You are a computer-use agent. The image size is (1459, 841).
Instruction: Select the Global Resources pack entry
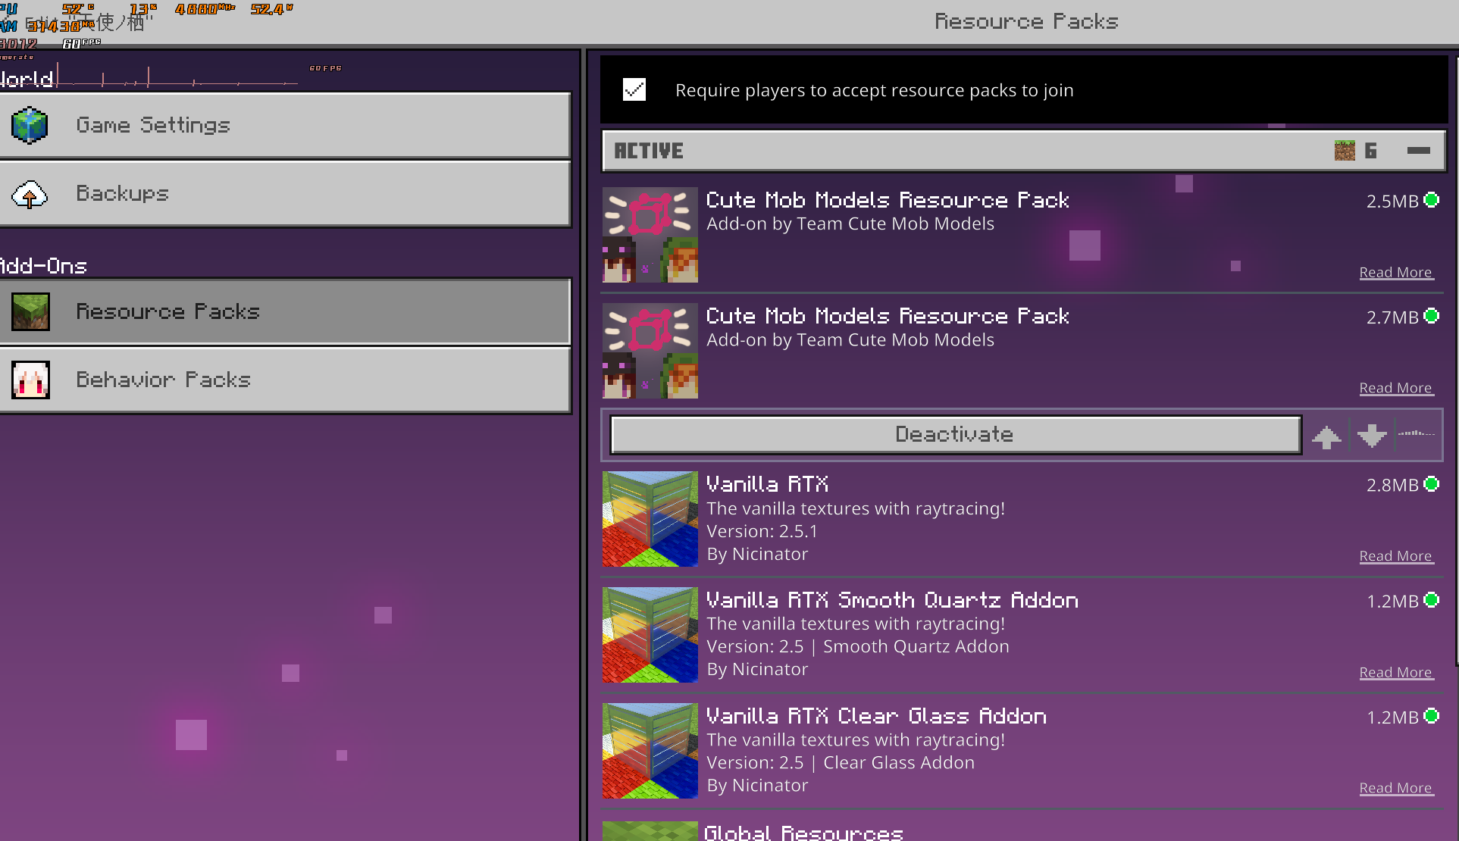(x=803, y=832)
